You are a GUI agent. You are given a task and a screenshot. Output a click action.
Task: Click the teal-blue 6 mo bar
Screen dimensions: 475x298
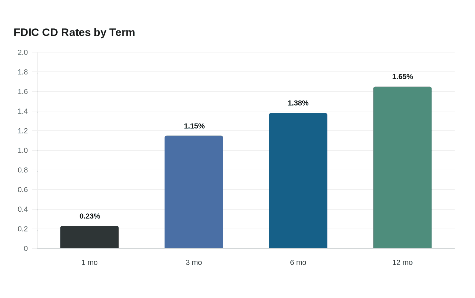(x=298, y=181)
